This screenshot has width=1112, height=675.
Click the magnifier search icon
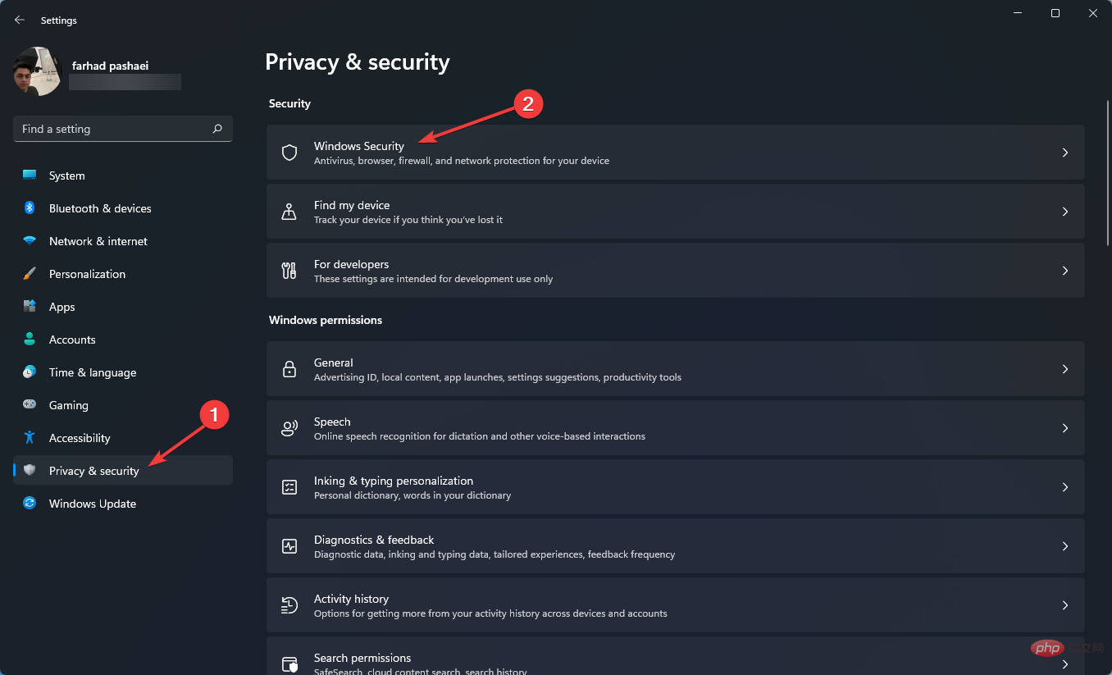pos(217,129)
